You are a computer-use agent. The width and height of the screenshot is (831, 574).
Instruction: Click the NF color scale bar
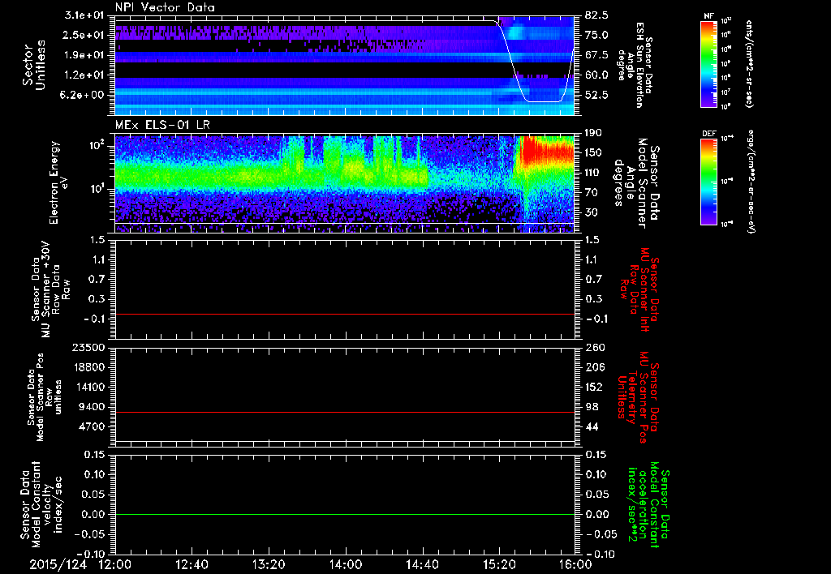[708, 64]
